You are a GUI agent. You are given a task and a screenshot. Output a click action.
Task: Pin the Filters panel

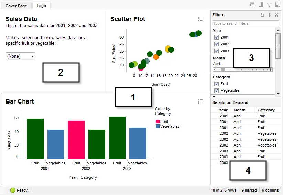(270, 15)
